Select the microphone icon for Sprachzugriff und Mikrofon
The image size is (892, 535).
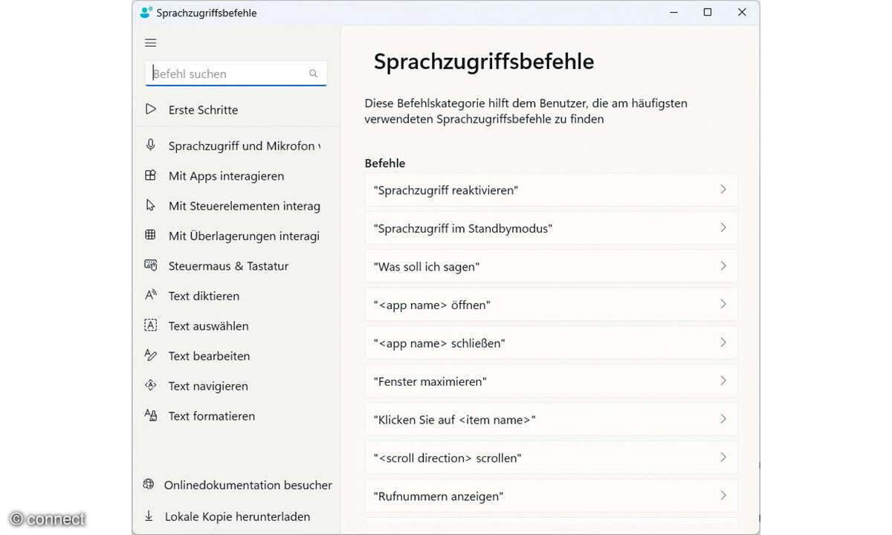click(150, 145)
